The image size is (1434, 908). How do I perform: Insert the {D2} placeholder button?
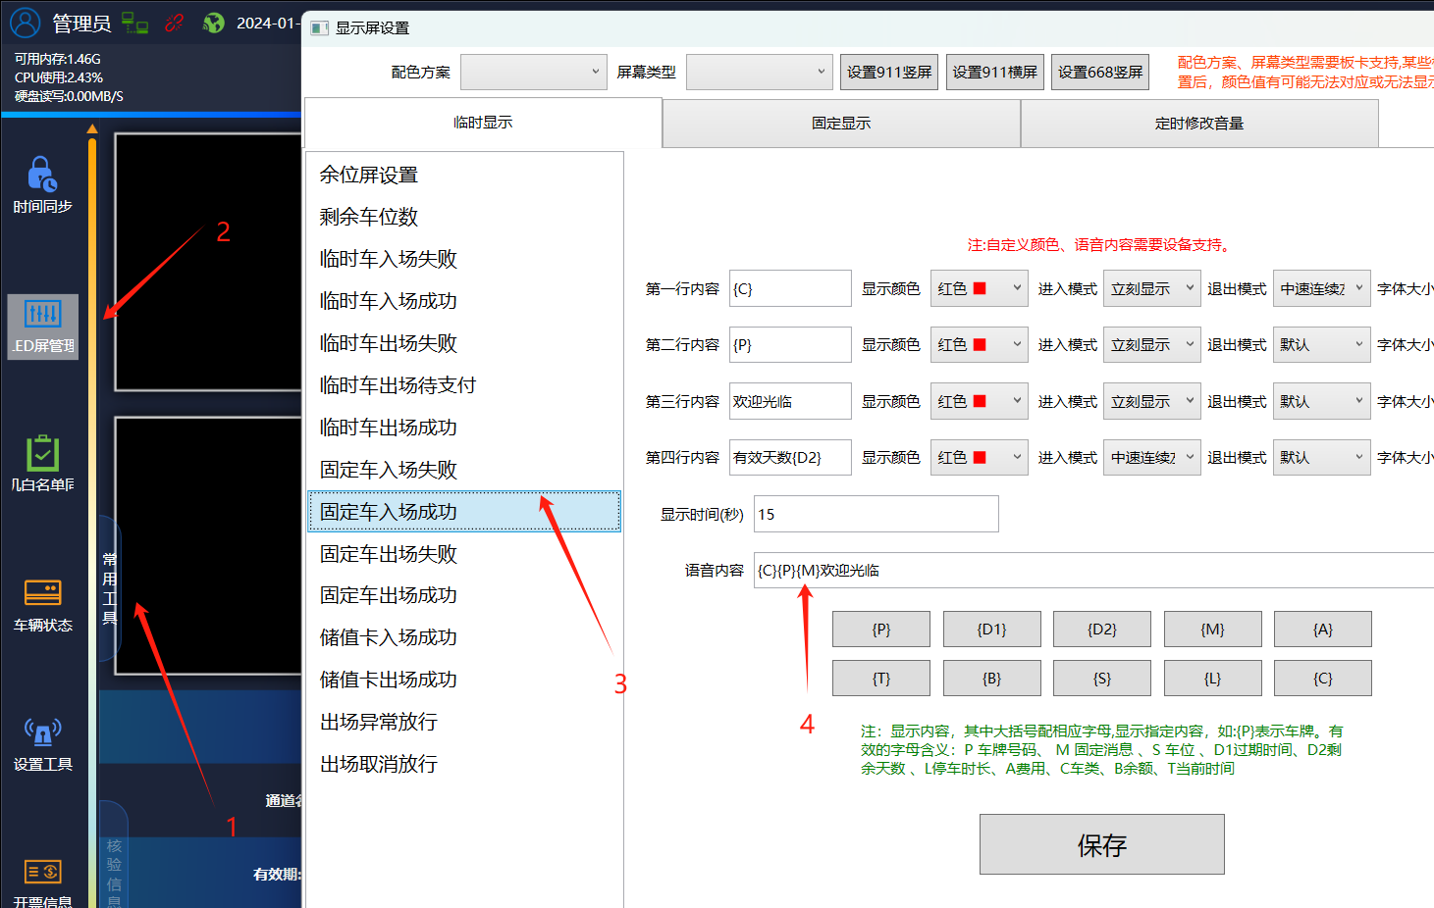(x=1102, y=630)
